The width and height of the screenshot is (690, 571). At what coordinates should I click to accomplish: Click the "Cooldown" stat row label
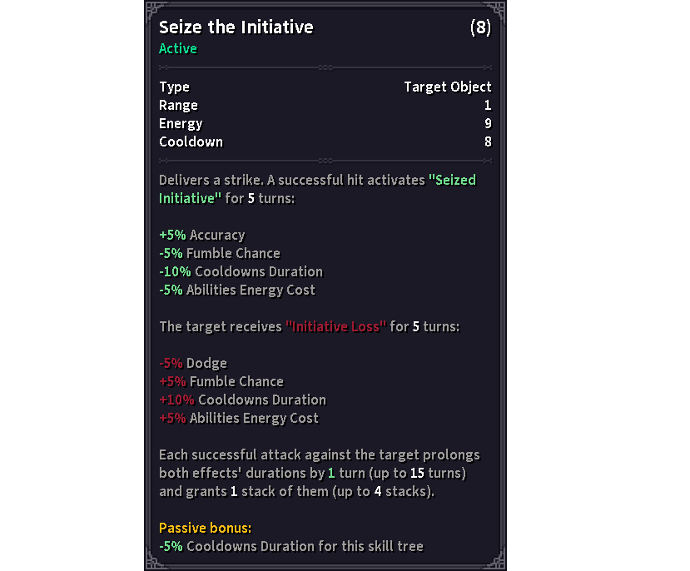191,142
